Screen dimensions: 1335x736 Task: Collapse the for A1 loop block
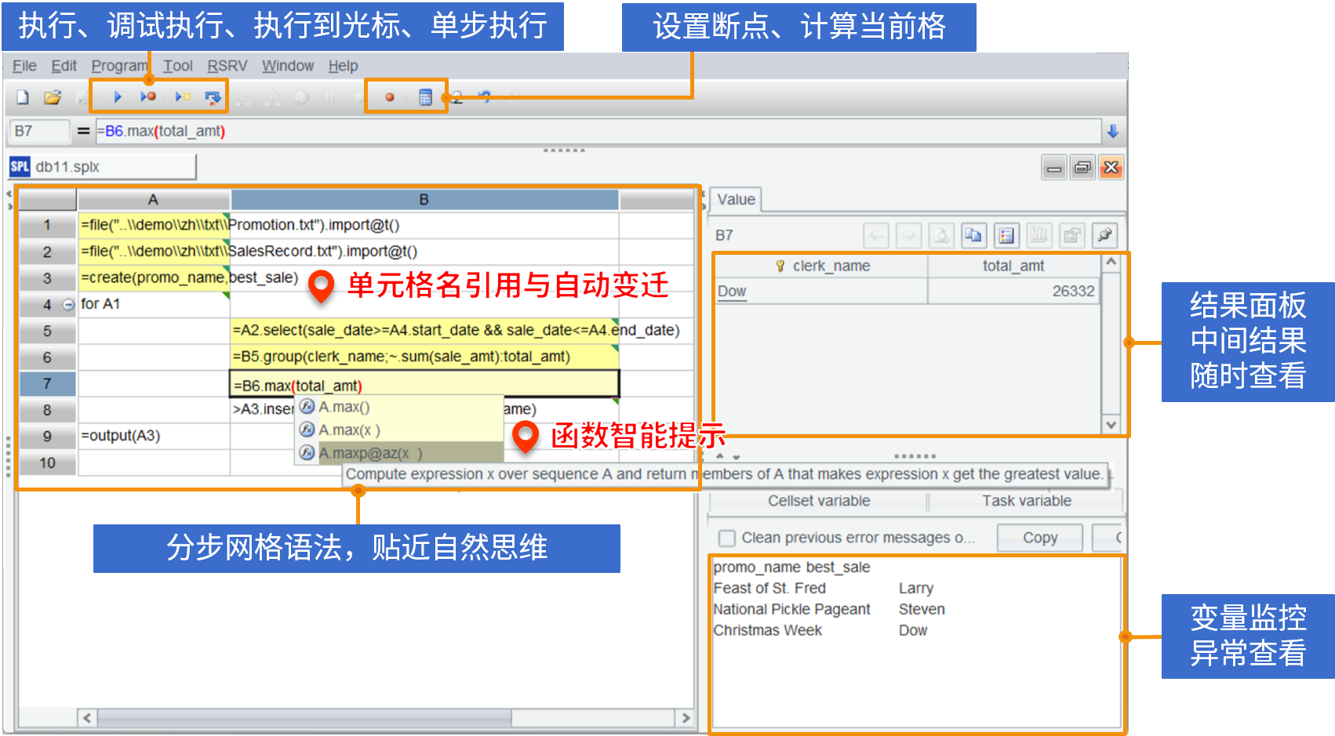coord(68,305)
